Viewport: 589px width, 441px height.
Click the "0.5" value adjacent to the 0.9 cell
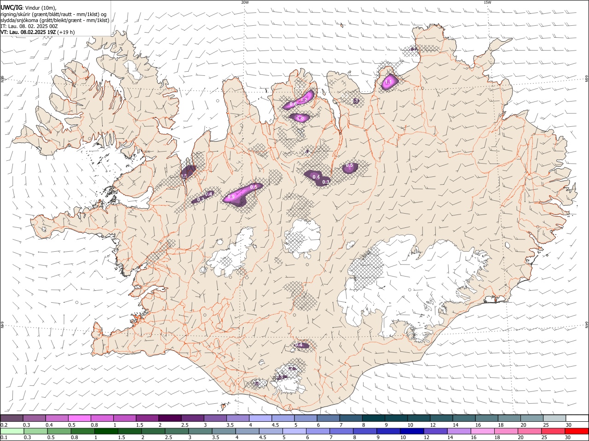[x=254, y=187]
